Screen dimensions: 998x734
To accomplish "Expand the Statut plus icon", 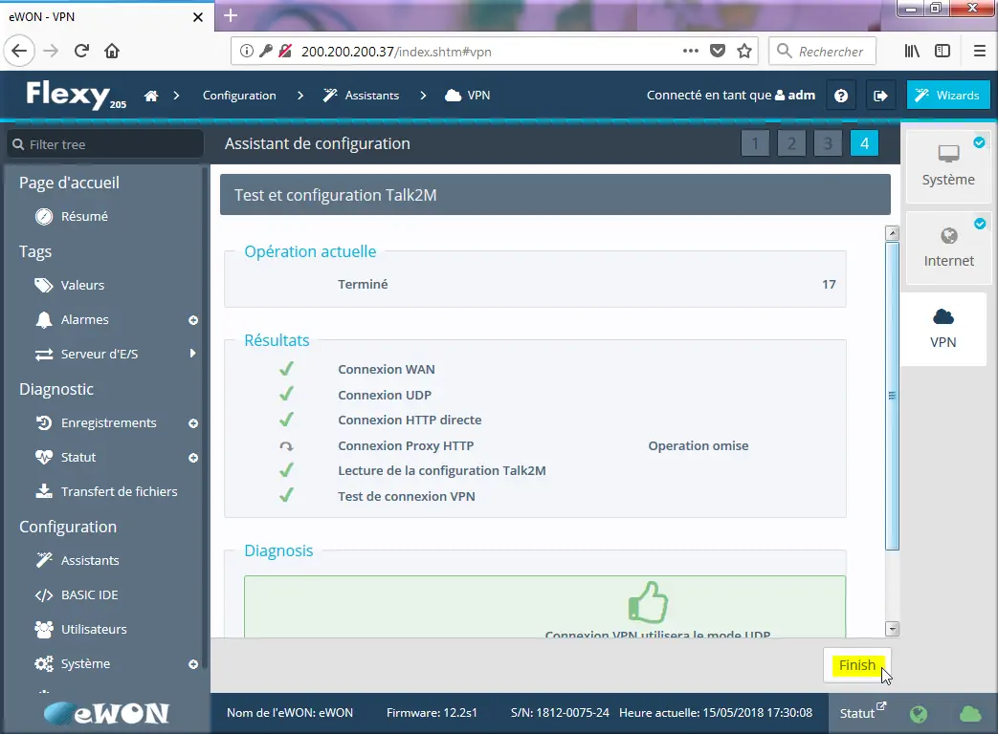I will (x=193, y=458).
